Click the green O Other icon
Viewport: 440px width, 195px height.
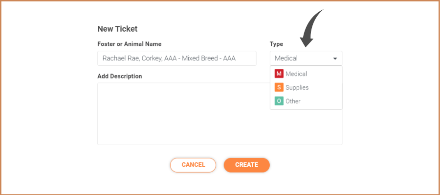click(279, 101)
